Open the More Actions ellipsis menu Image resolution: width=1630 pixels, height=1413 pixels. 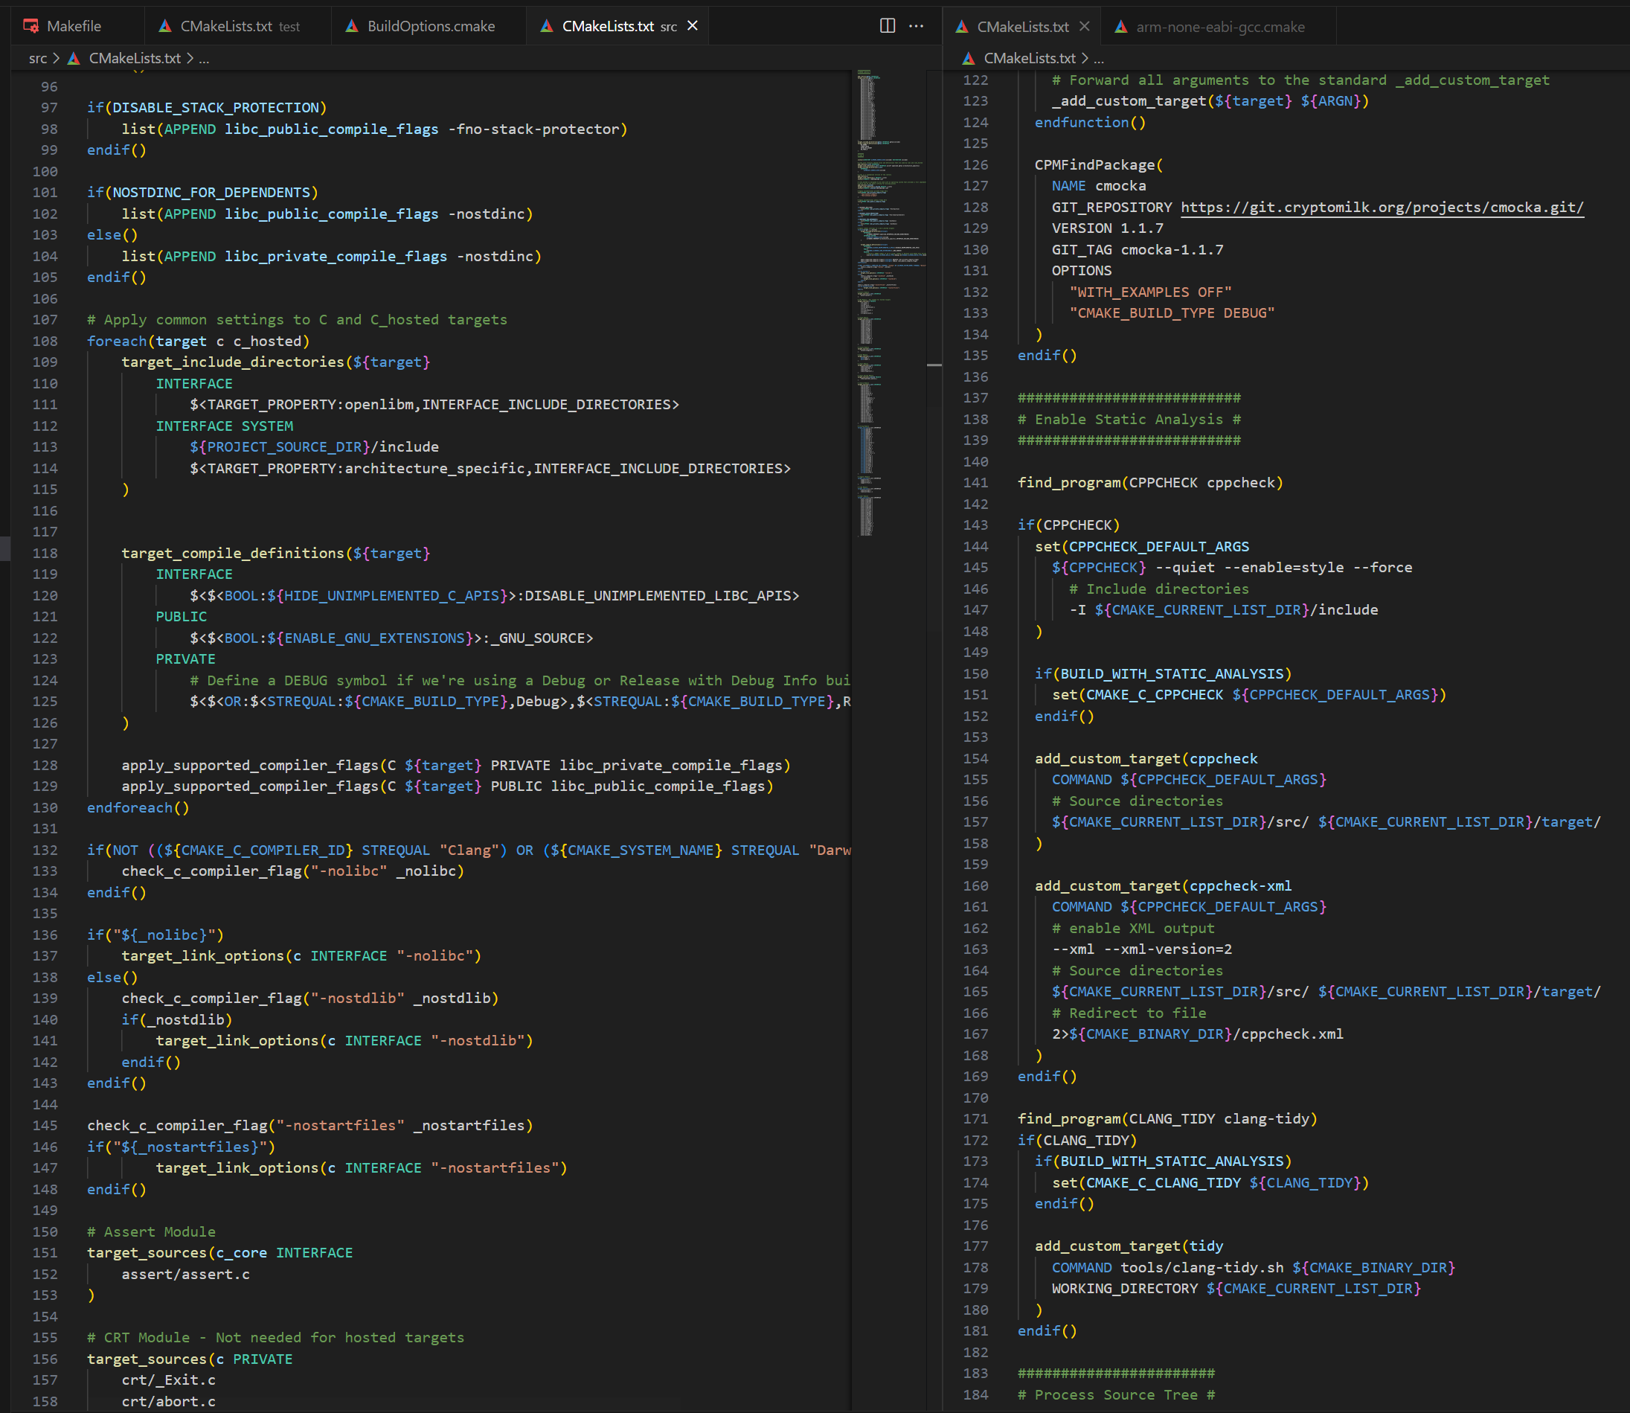(916, 26)
